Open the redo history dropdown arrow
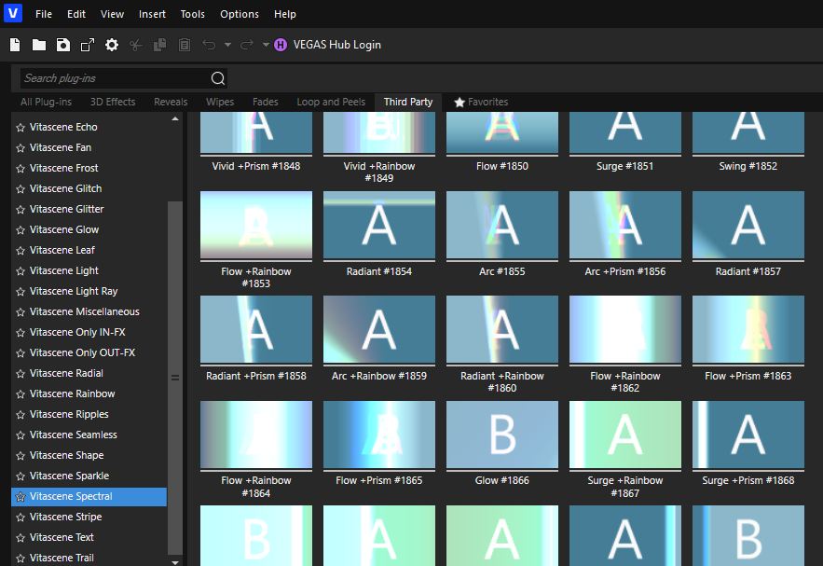 click(266, 45)
